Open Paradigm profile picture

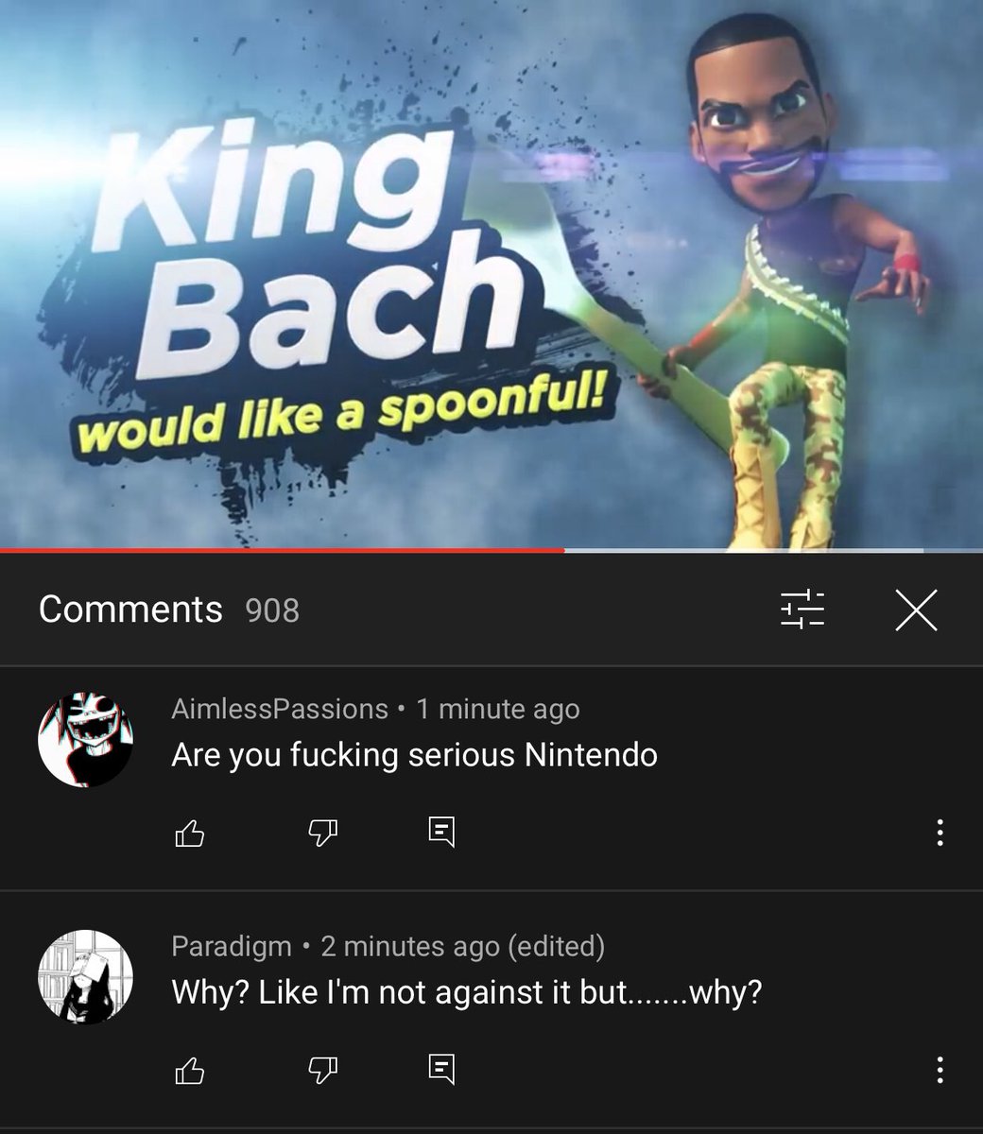85,977
